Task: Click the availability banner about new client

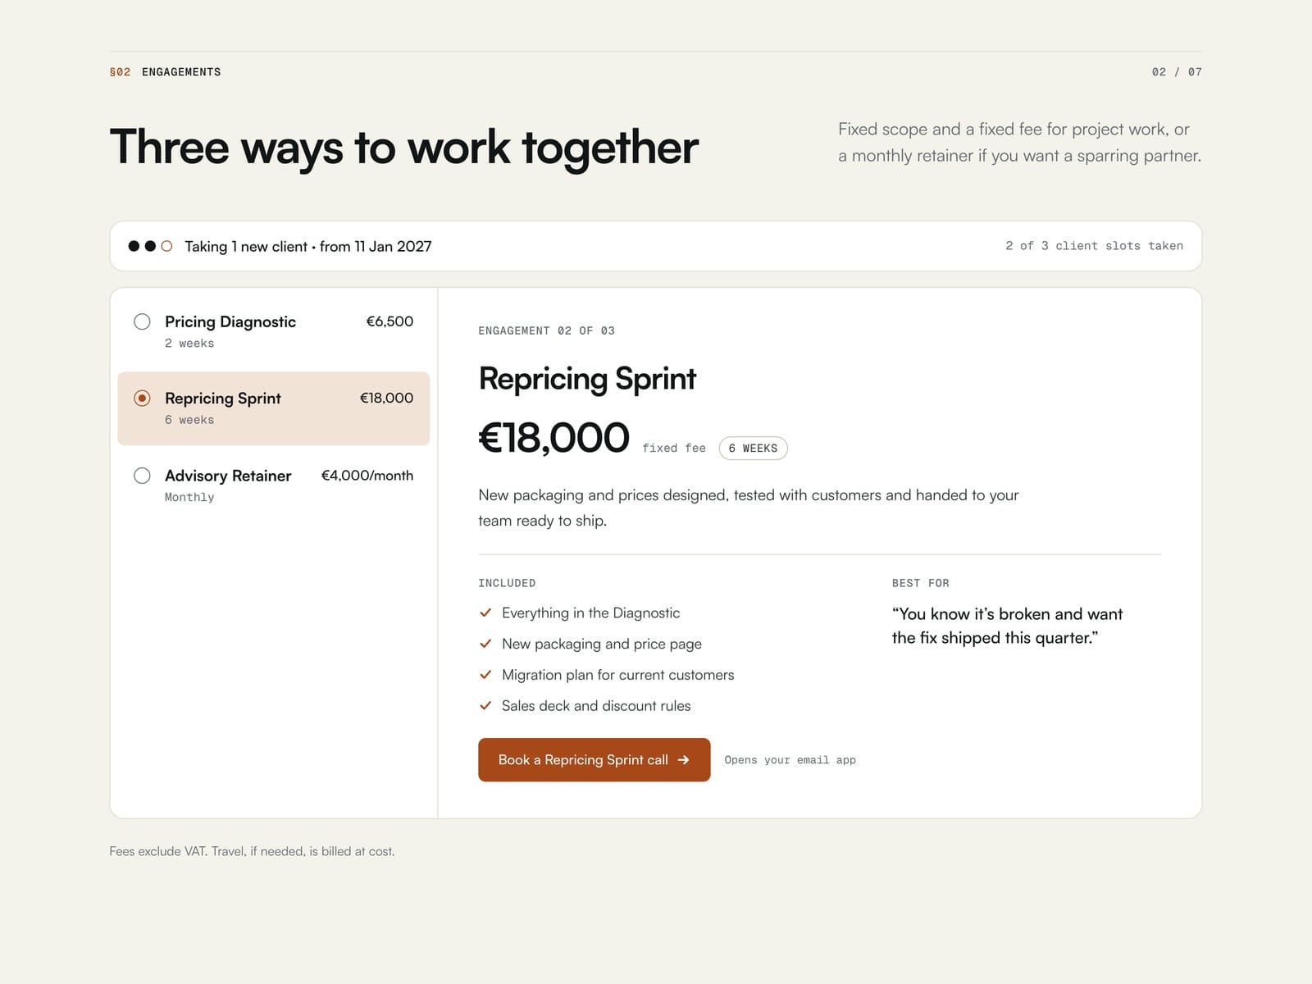Action: [655, 246]
